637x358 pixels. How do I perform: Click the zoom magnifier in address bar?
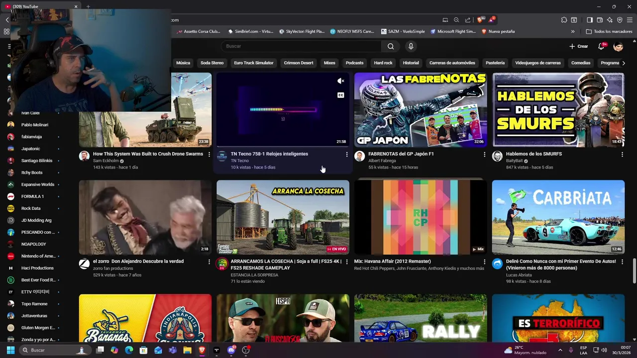point(456,20)
